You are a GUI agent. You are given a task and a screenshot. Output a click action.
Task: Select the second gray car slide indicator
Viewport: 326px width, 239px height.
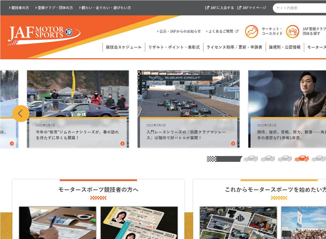pos(268,159)
